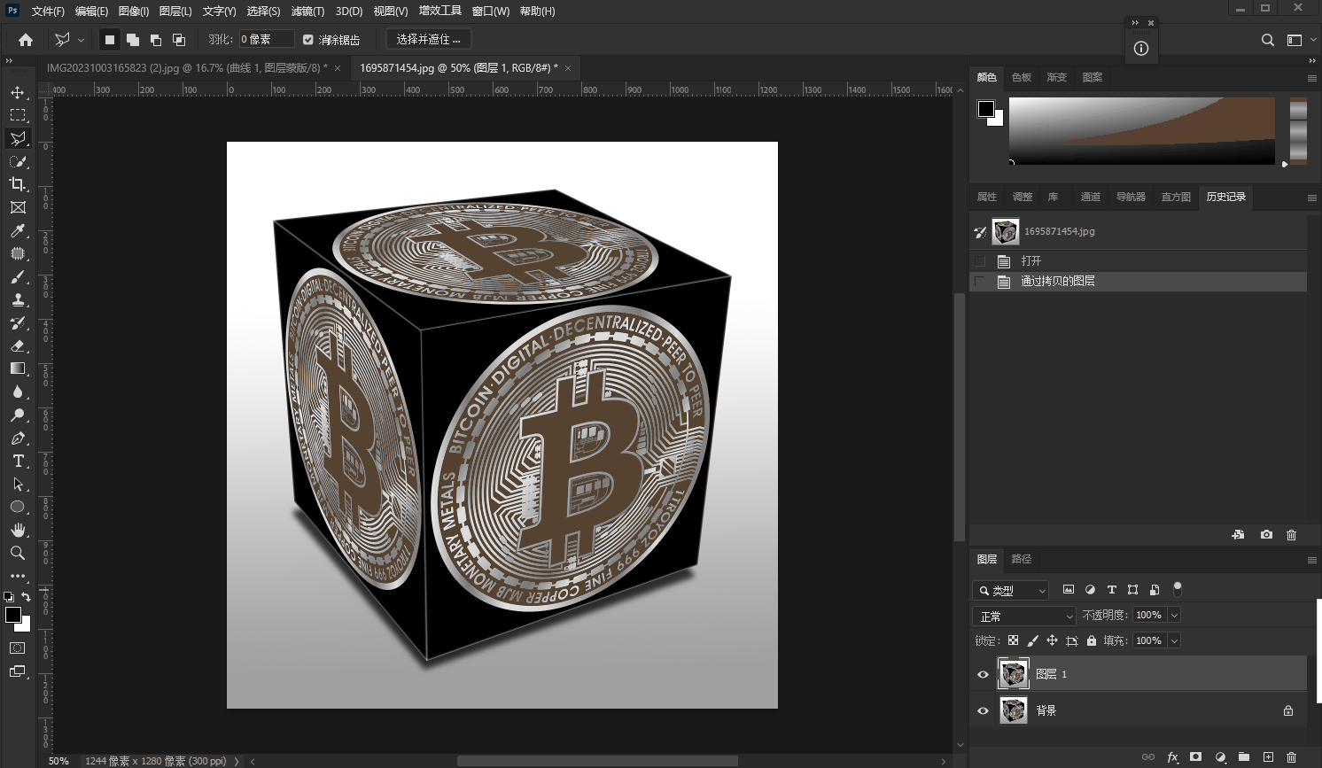Open fill 填充 dropdown arrow

1175,640
